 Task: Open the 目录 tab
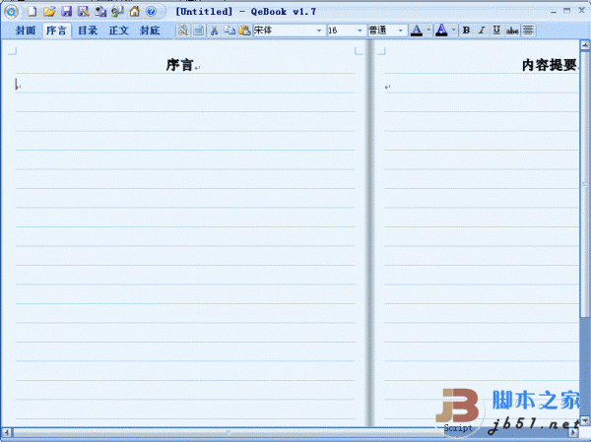coord(88,31)
